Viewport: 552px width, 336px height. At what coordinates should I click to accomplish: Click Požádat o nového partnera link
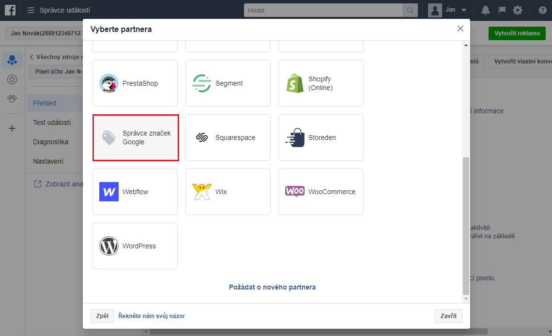pos(272,287)
